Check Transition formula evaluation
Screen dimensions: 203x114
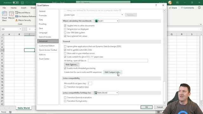(65, 98)
